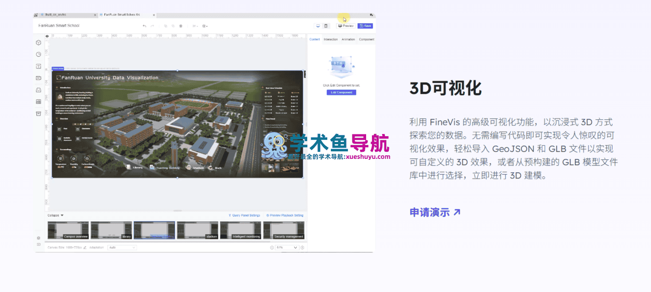This screenshot has height=292, width=651.
Task: Select the video media component icon
Action: 38,78
